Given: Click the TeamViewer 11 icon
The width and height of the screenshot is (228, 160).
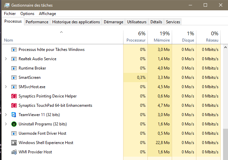Looking at the screenshot, I should click(x=14, y=115).
